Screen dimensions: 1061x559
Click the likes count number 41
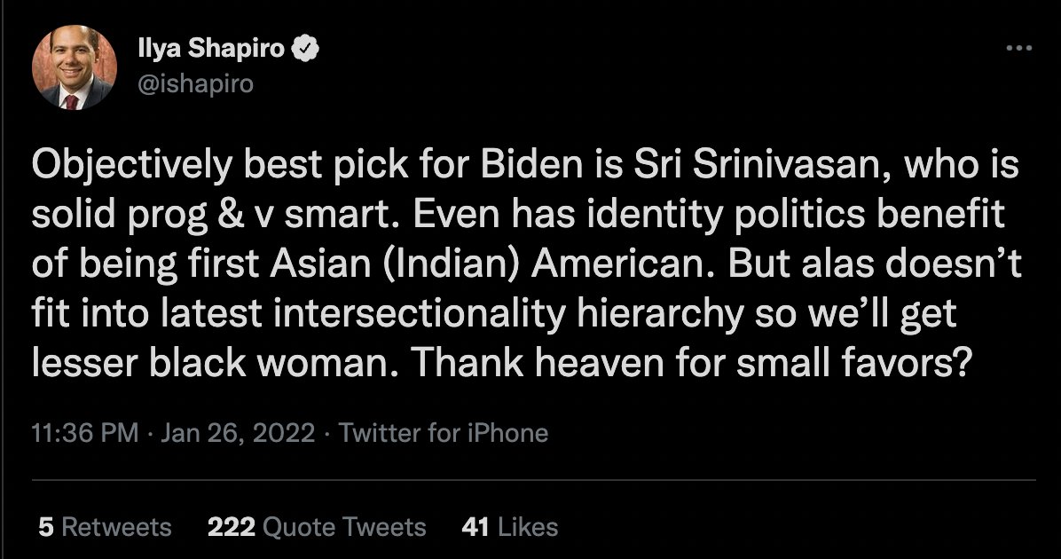[x=475, y=527]
